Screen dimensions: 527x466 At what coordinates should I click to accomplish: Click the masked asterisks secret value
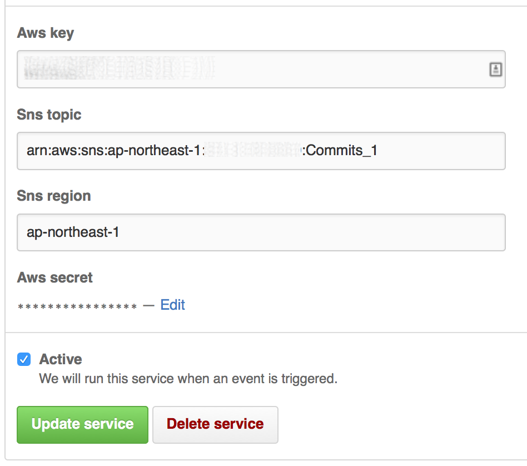(77, 306)
